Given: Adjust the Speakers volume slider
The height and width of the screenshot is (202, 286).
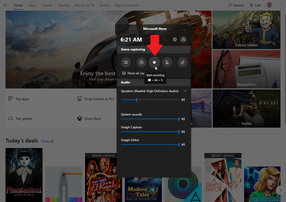Looking at the screenshot, I should 150,100.
